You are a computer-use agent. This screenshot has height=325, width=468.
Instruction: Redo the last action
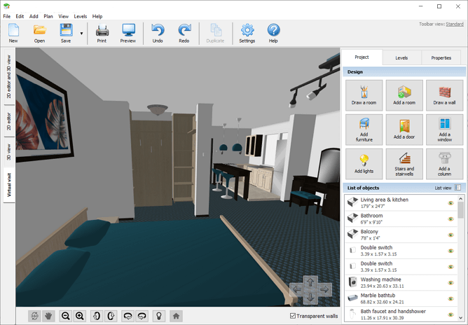[184, 33]
